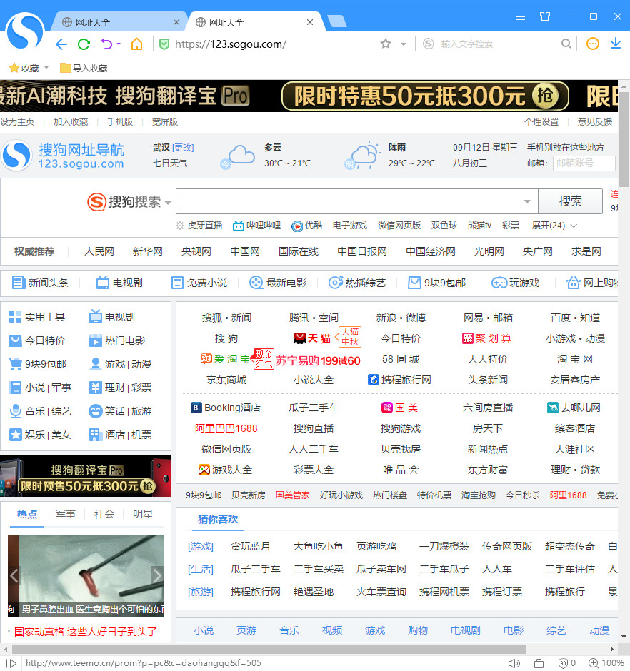Expand 展开(24) hot links list
Image resolution: width=630 pixels, height=671 pixels.
pyautogui.click(x=554, y=226)
